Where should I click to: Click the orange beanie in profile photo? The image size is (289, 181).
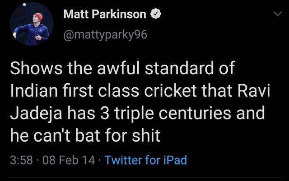(x=38, y=16)
